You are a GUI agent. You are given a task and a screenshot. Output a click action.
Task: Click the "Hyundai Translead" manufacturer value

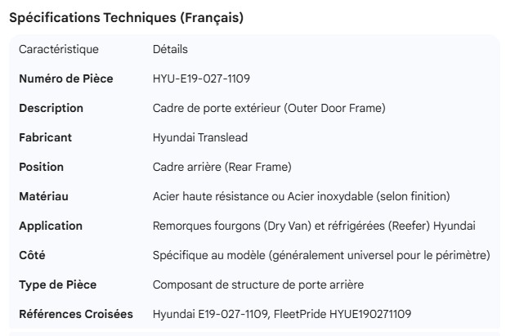200,137
